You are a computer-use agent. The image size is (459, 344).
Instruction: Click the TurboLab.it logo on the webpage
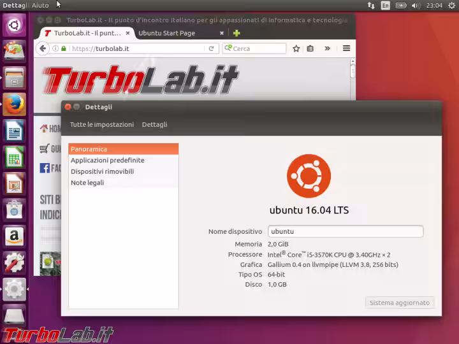pos(140,80)
